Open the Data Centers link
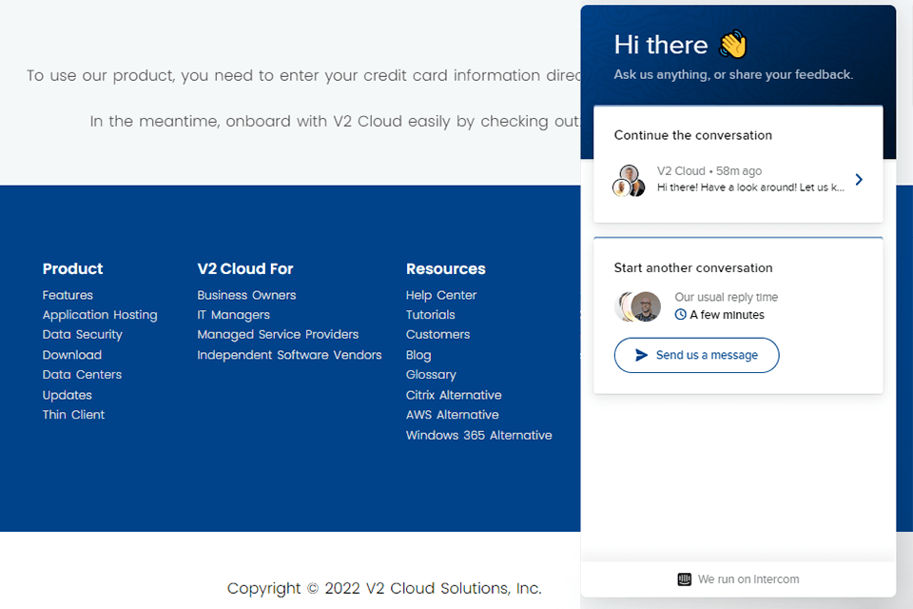This screenshot has height=609, width=913. point(82,375)
